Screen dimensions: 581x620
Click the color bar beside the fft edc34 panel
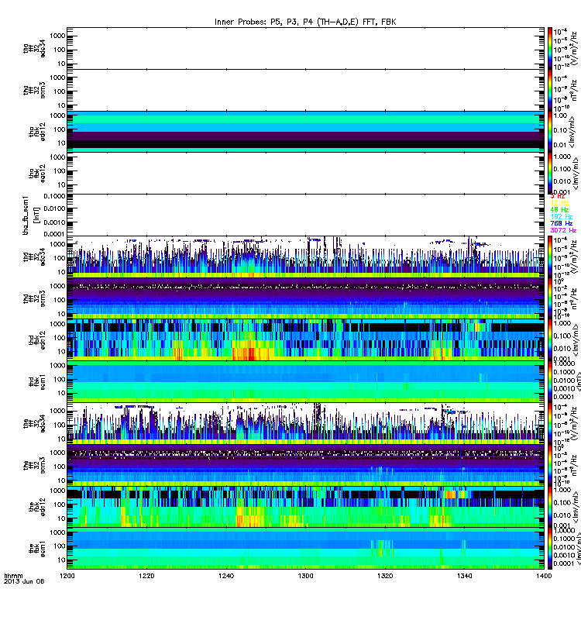coord(550,423)
